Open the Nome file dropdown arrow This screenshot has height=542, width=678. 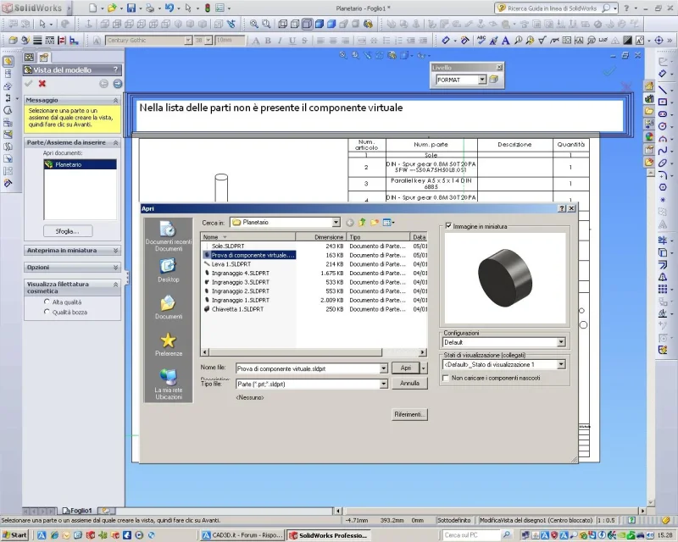pyautogui.click(x=383, y=368)
